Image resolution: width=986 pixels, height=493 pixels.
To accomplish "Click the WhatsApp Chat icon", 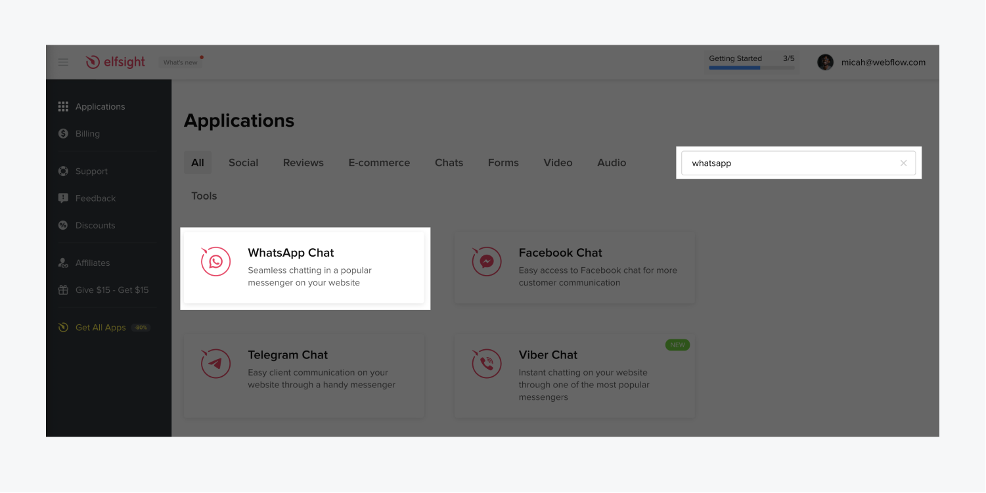I will 215,261.
